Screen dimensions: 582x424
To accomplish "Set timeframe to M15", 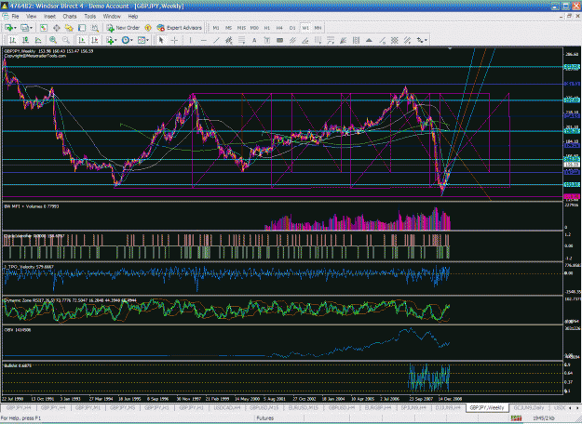I will click(241, 28).
